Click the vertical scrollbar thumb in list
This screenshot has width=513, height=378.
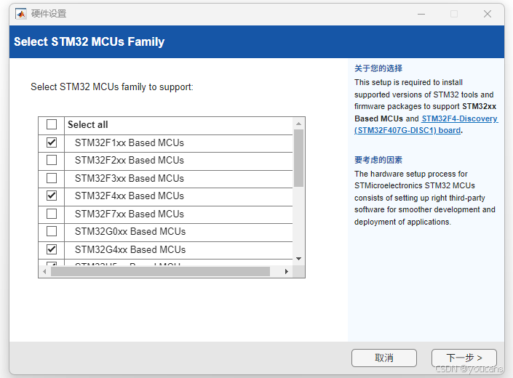pyautogui.click(x=298, y=158)
